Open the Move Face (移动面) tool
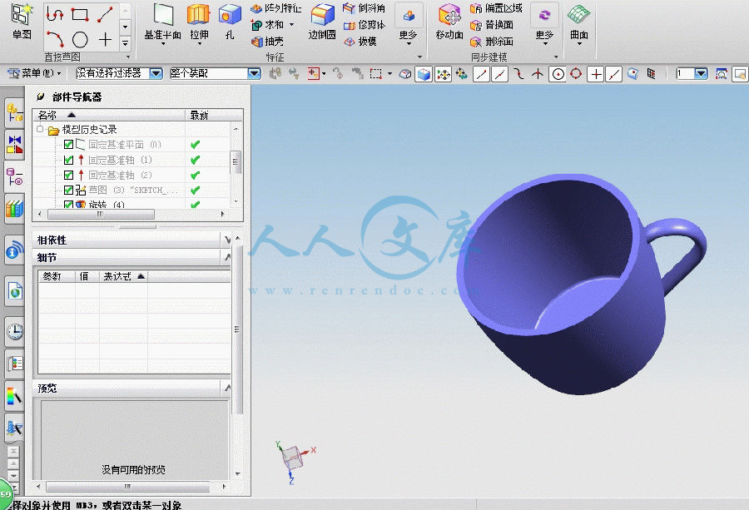The width and height of the screenshot is (749, 510). click(449, 22)
